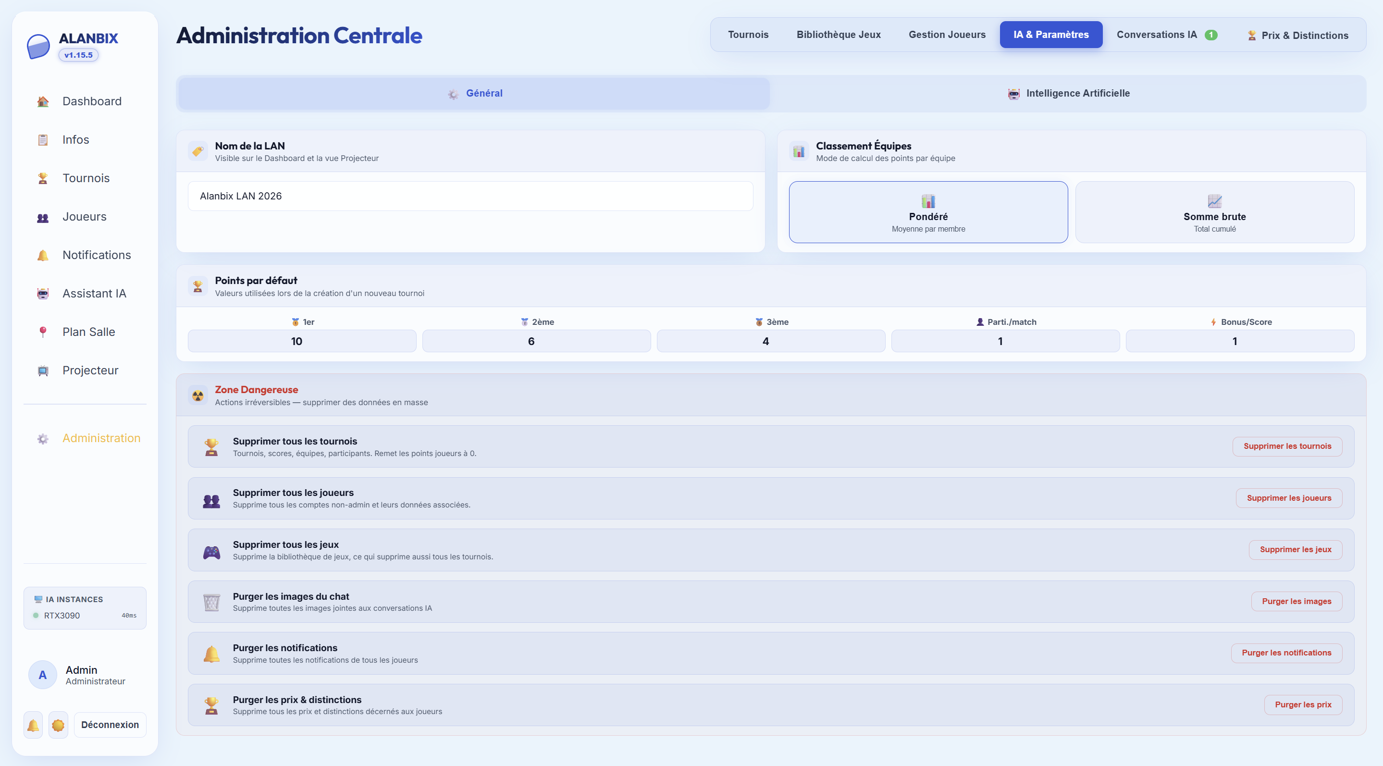Click the trophy icon beside Points par défaut

click(x=198, y=286)
